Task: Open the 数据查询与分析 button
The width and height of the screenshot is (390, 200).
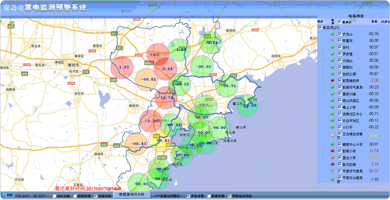Action: point(132,194)
